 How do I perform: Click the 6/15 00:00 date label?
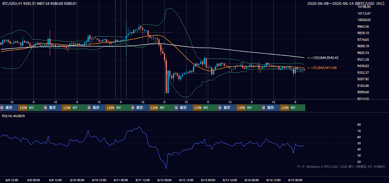click(x=295, y=180)
